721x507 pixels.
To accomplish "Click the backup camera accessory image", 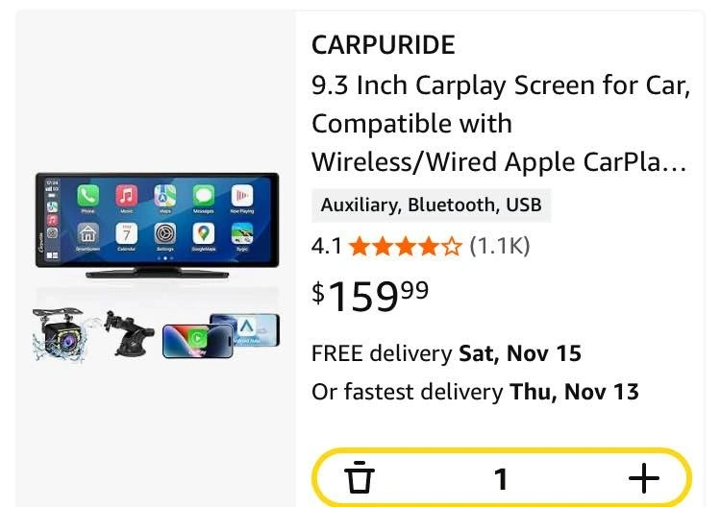I will [60, 334].
